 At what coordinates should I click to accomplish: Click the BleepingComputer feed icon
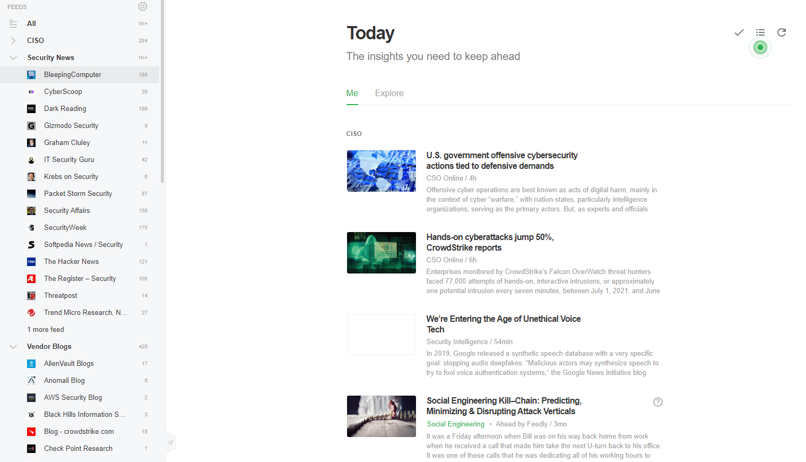coord(31,75)
